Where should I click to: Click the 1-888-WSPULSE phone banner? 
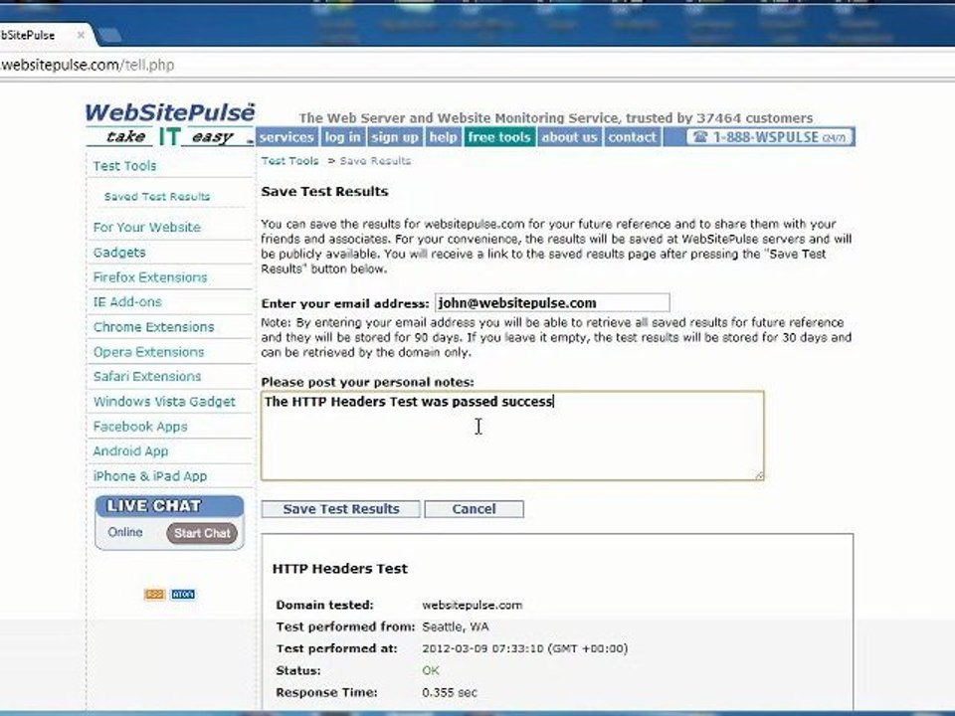pos(770,137)
